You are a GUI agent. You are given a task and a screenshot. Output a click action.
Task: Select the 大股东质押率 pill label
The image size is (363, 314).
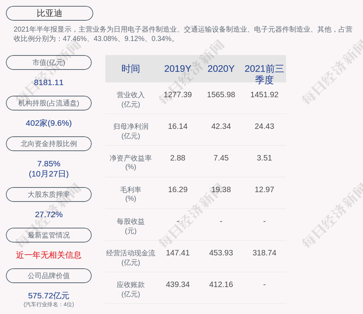tap(49, 194)
